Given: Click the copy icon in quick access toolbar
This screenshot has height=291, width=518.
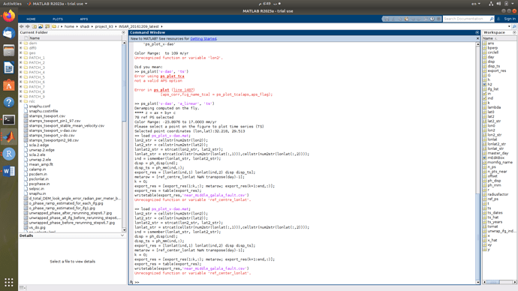Looking at the screenshot, I should [399, 19].
